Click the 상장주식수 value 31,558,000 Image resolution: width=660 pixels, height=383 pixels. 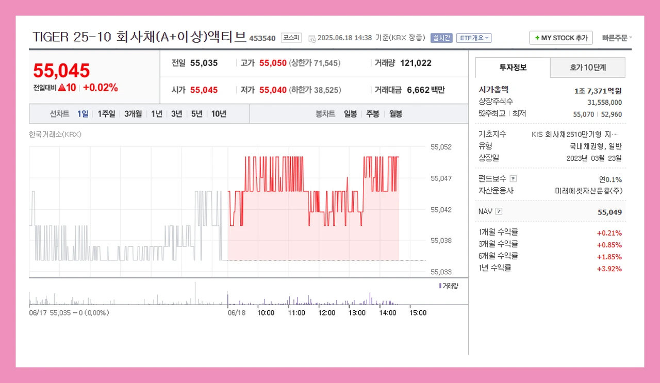pos(604,103)
